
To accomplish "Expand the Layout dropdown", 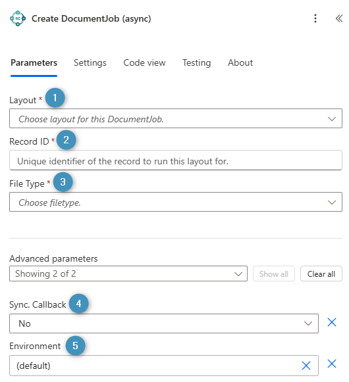I will (176, 118).
